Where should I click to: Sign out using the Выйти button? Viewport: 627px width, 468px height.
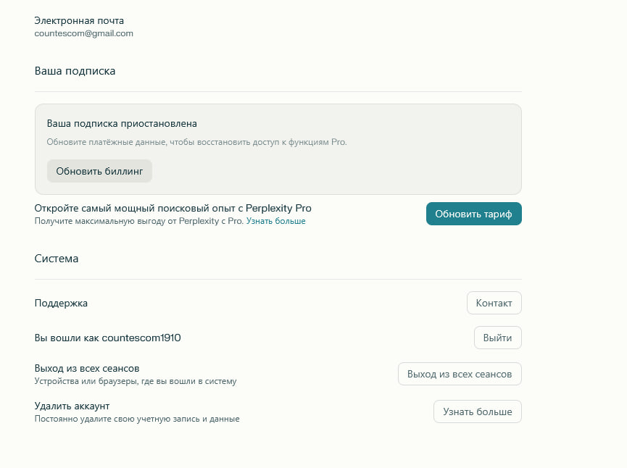pyautogui.click(x=497, y=338)
